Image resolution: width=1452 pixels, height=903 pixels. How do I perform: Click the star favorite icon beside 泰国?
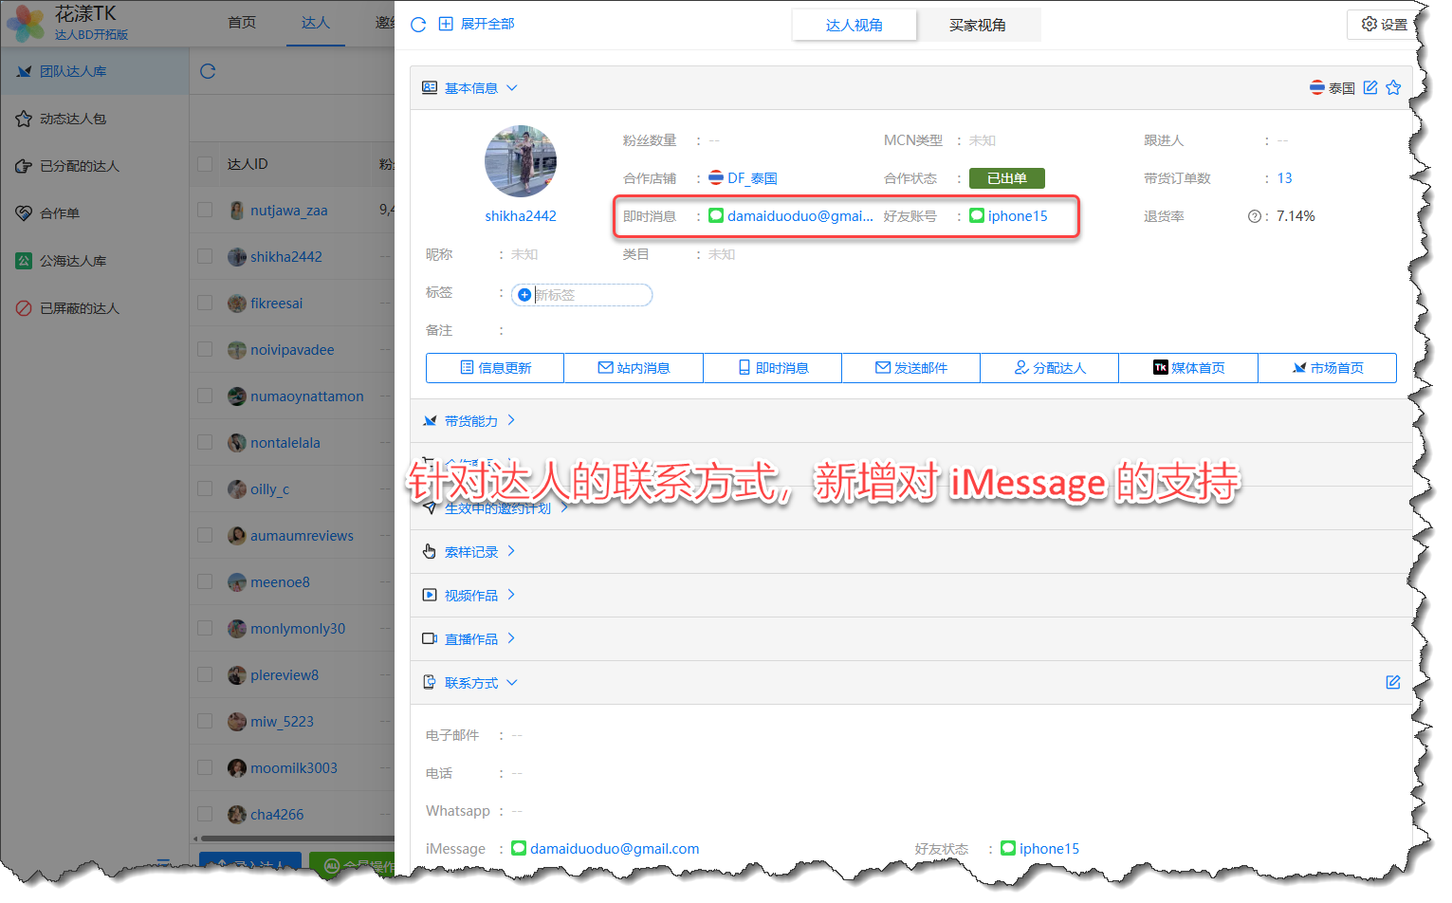click(x=1393, y=88)
